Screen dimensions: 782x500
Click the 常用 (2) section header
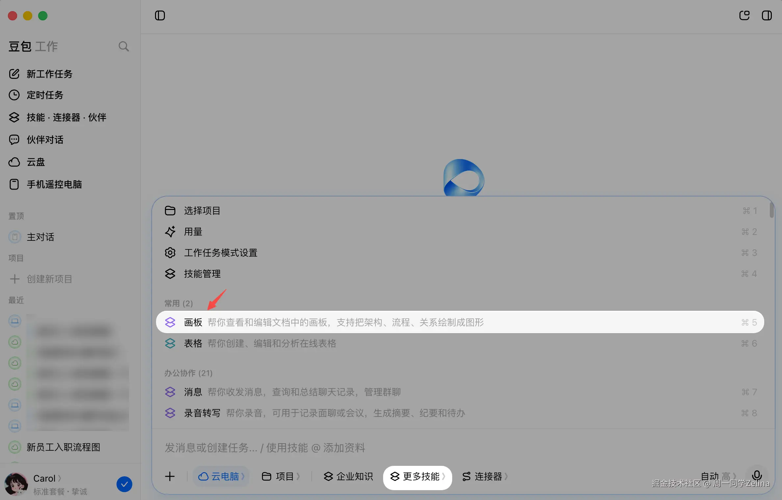coord(179,303)
